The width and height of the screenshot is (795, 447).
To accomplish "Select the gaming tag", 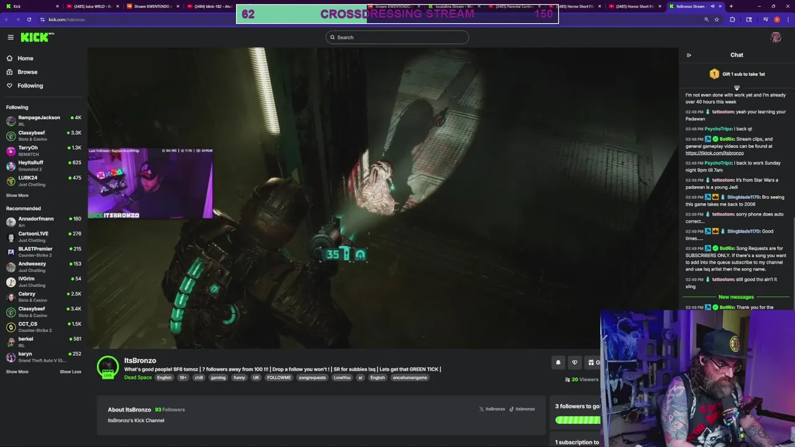I will click(x=218, y=377).
